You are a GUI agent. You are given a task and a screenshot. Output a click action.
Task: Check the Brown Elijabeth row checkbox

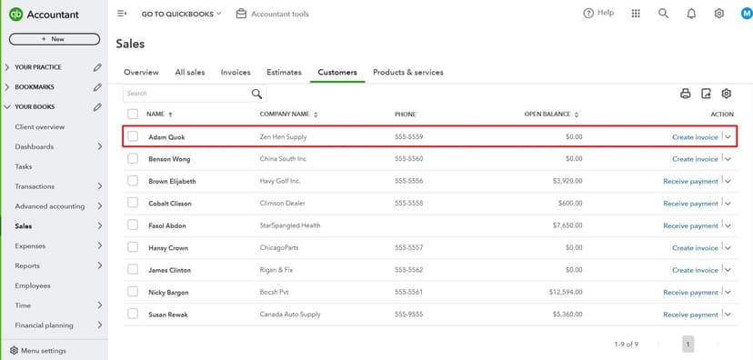pyautogui.click(x=133, y=181)
